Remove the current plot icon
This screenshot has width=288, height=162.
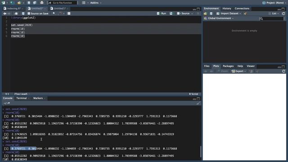click(x=251, y=71)
